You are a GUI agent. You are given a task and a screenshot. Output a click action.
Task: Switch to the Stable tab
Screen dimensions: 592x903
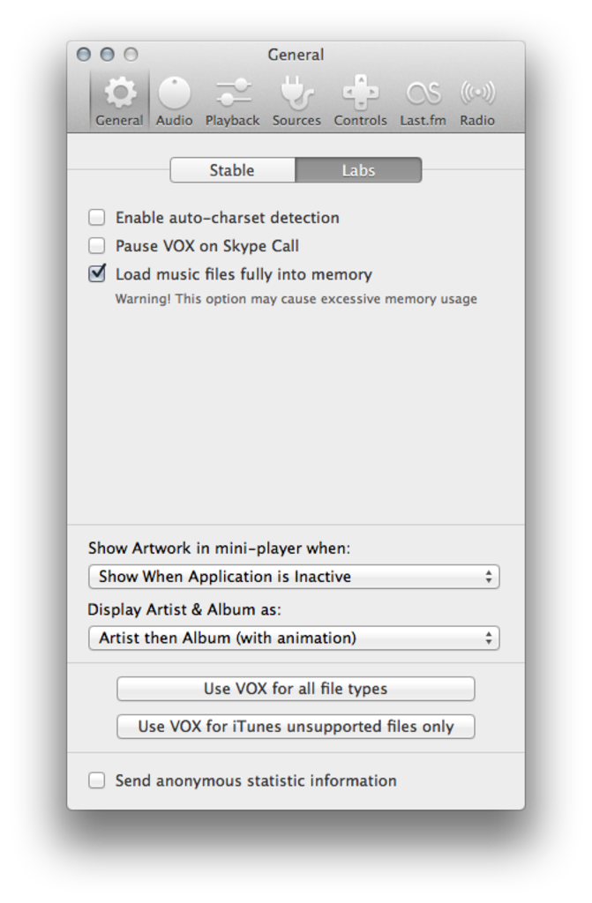[232, 170]
